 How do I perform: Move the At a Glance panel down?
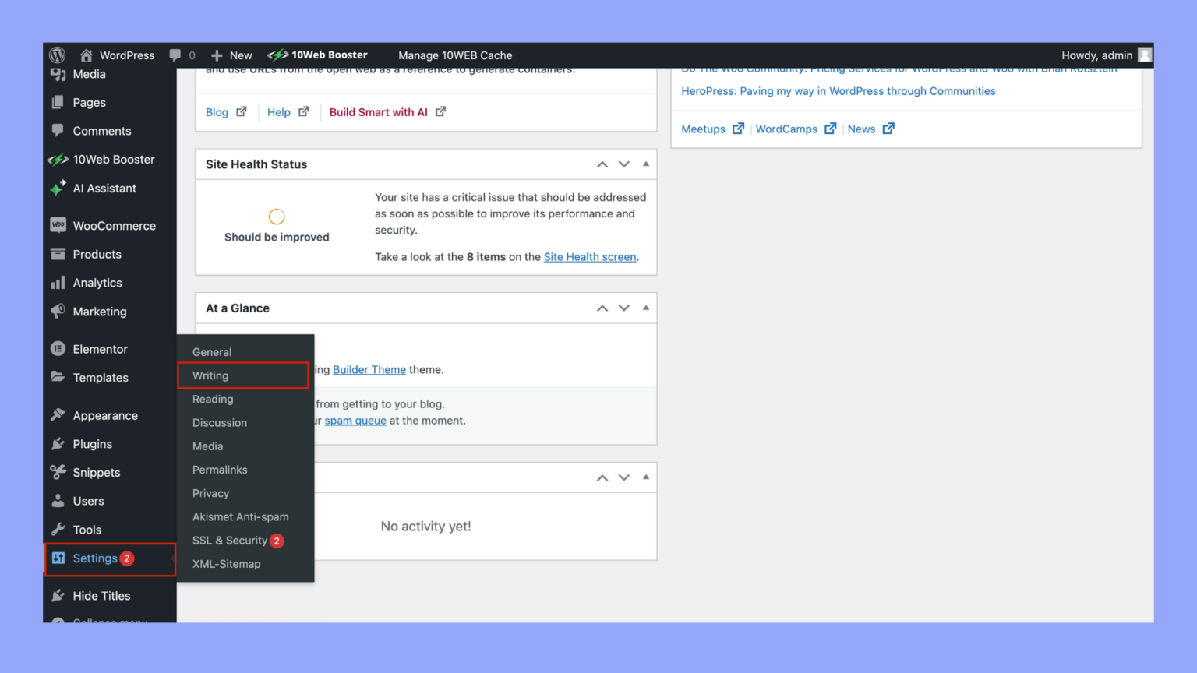623,308
